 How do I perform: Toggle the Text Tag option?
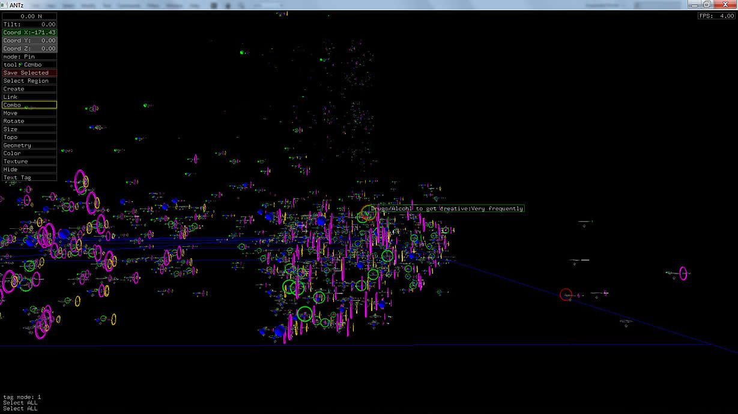(29, 178)
